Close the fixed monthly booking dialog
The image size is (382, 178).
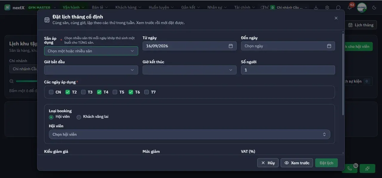pyautogui.click(x=336, y=18)
